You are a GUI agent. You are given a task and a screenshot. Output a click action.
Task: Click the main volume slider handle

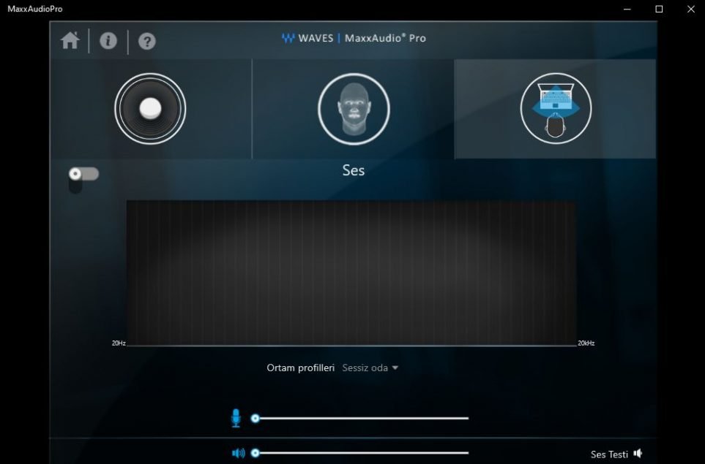[254, 452]
